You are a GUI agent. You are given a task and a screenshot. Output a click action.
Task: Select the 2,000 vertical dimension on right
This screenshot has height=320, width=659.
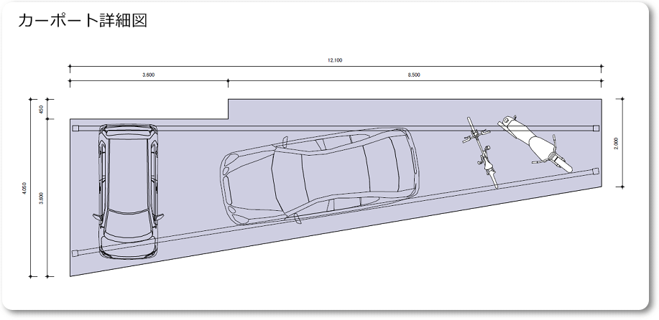click(616, 143)
